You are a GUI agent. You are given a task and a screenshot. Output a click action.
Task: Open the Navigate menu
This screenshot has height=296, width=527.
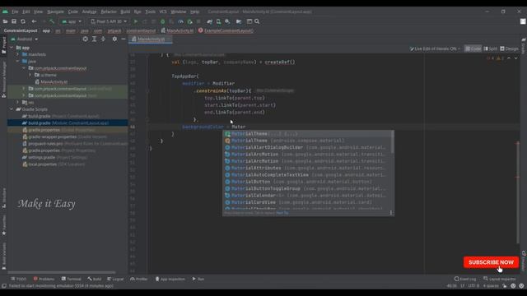point(55,12)
